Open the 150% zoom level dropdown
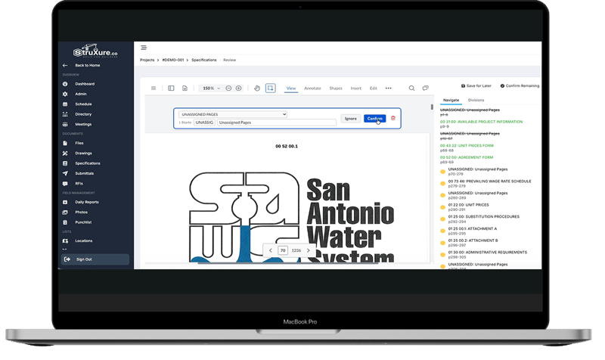This screenshot has height=360, width=605. click(210, 88)
